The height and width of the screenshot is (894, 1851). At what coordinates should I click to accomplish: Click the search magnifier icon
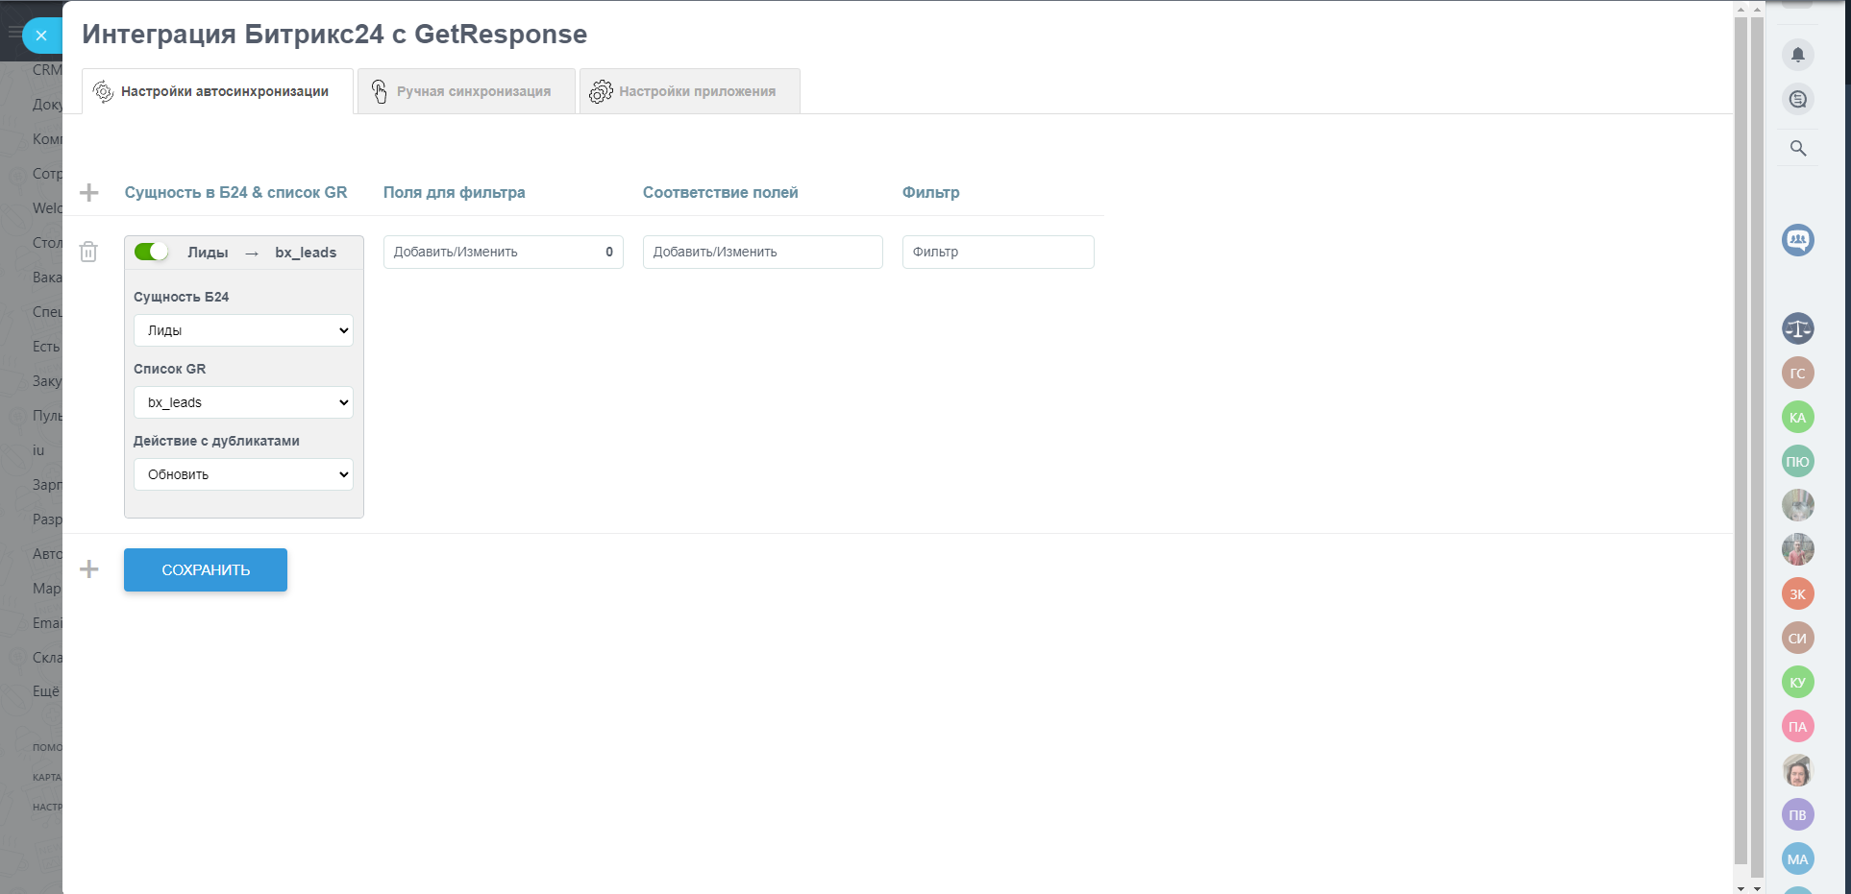(x=1798, y=148)
